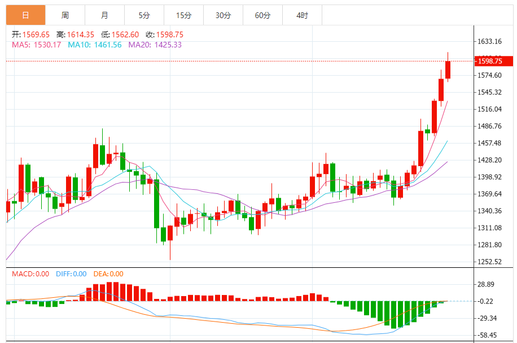
Task: Click the latest red candlestick at the chart top
Action: (x=448, y=70)
